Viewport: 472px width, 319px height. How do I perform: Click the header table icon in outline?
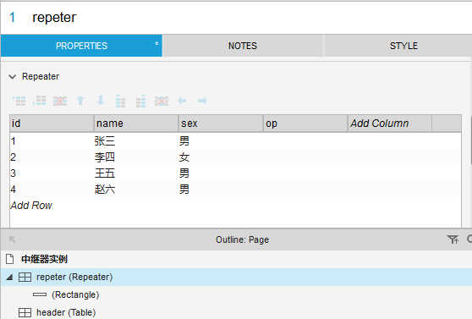(x=25, y=313)
